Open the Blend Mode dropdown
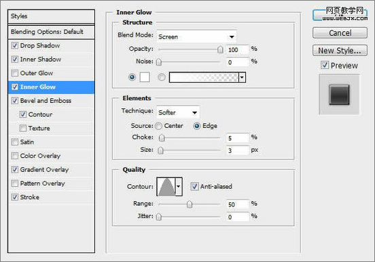Screen dimensions: 375x262 (196, 37)
